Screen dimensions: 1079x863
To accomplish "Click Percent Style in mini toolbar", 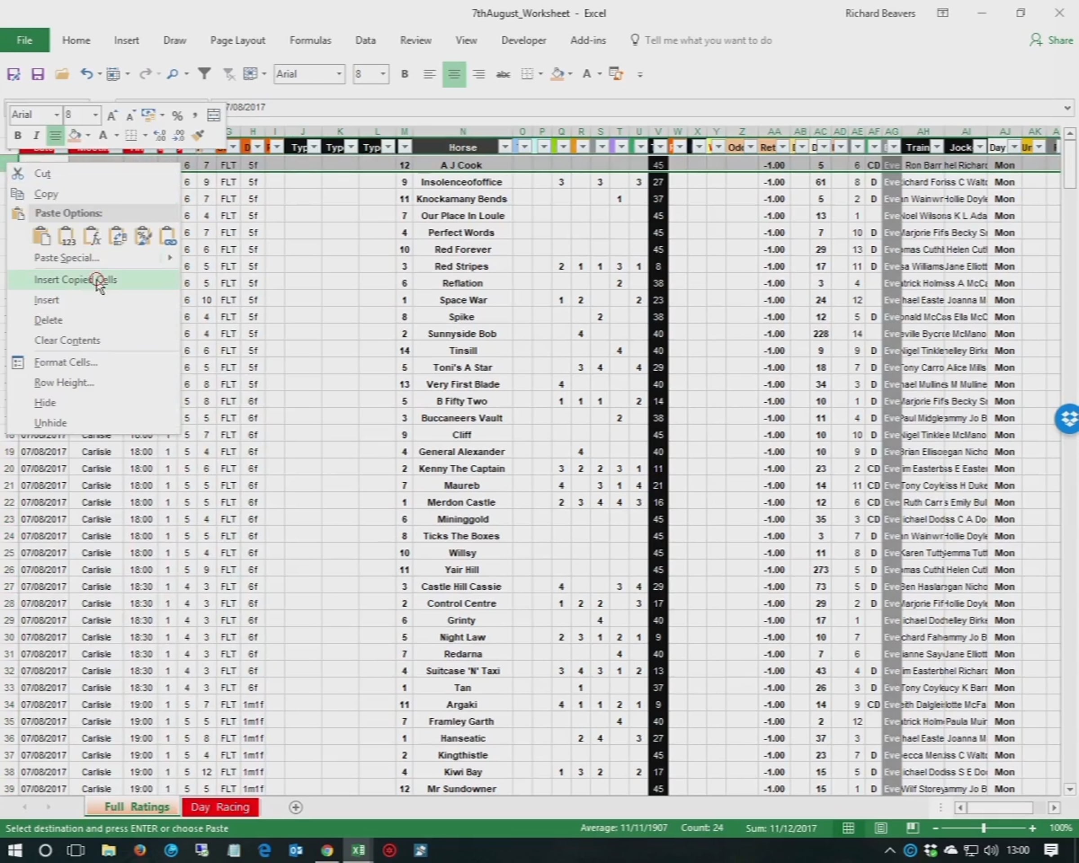I will pyautogui.click(x=177, y=116).
